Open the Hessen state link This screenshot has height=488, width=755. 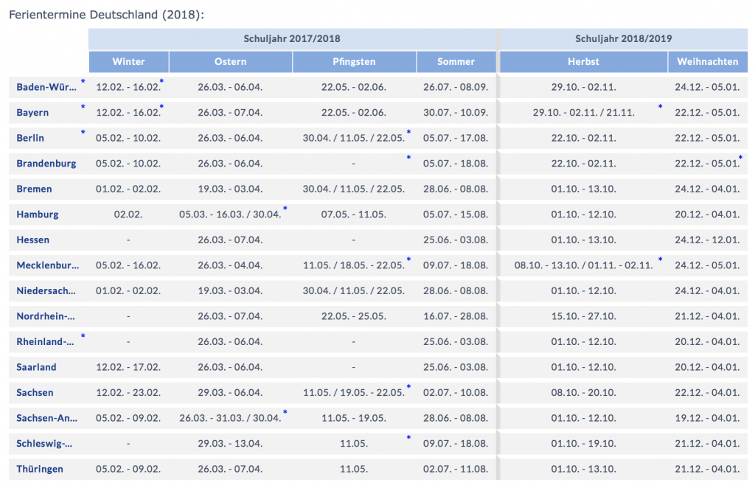tap(32, 240)
